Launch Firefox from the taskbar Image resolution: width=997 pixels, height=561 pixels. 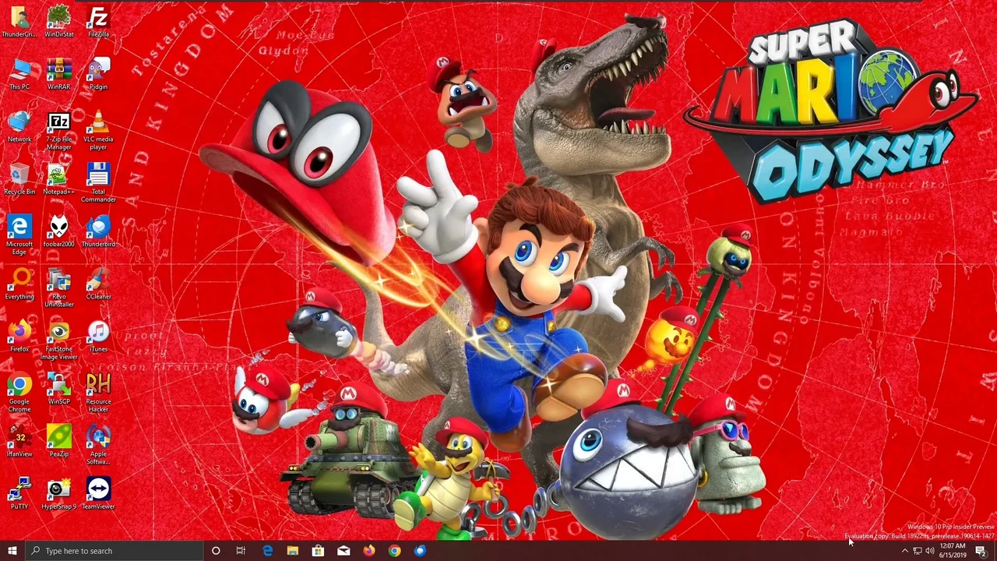[368, 551]
